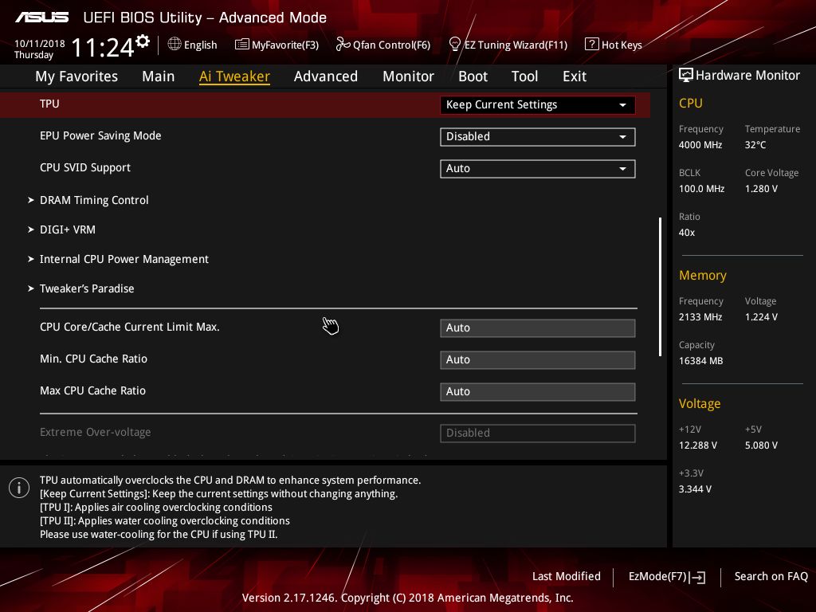Open the Monitor tab

pos(409,76)
